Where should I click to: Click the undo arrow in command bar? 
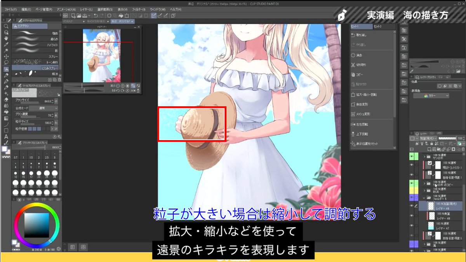(x=96, y=16)
